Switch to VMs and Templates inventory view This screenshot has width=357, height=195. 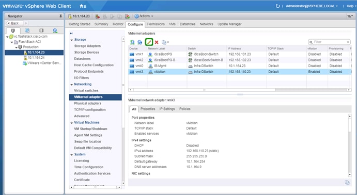[27, 30]
